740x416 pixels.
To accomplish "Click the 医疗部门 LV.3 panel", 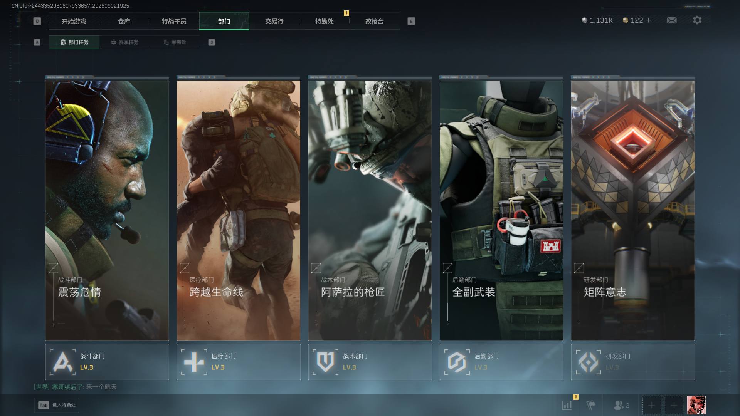I will 239,362.
